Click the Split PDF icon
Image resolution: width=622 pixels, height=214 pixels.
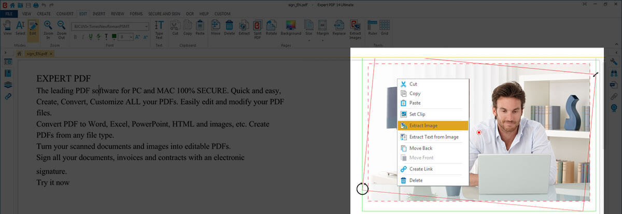point(258,29)
